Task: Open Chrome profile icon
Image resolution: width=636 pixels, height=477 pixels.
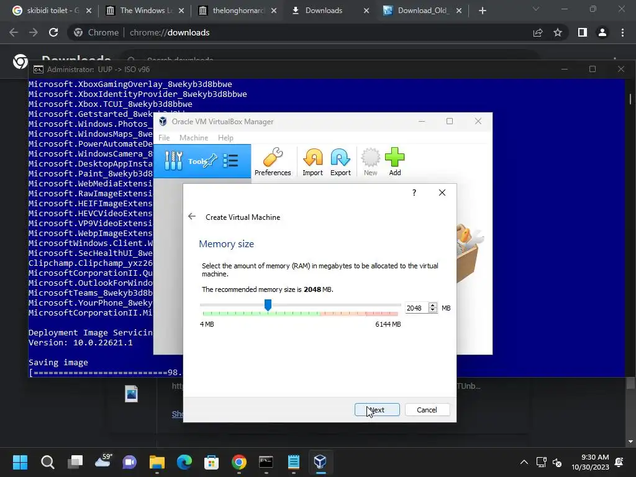Action: click(602, 32)
